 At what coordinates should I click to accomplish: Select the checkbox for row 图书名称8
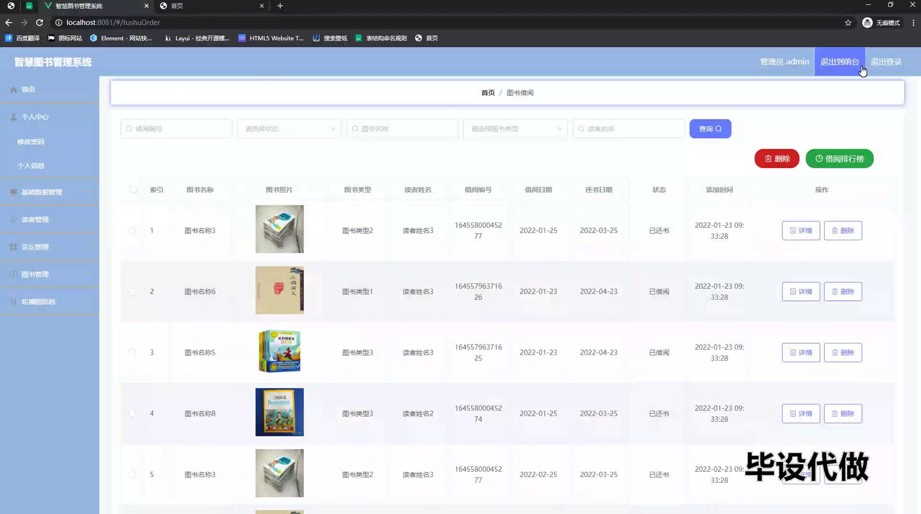coord(132,414)
